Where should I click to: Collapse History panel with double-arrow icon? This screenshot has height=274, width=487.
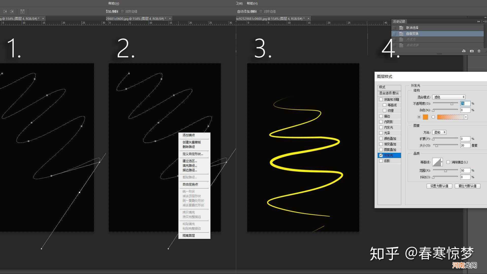(x=479, y=22)
